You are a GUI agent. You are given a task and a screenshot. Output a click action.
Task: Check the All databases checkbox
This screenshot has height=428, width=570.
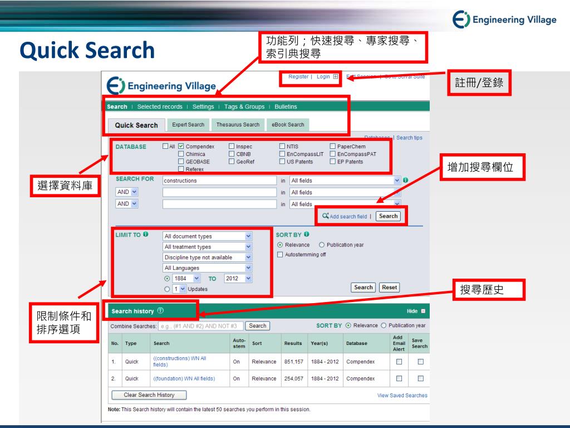click(x=165, y=147)
